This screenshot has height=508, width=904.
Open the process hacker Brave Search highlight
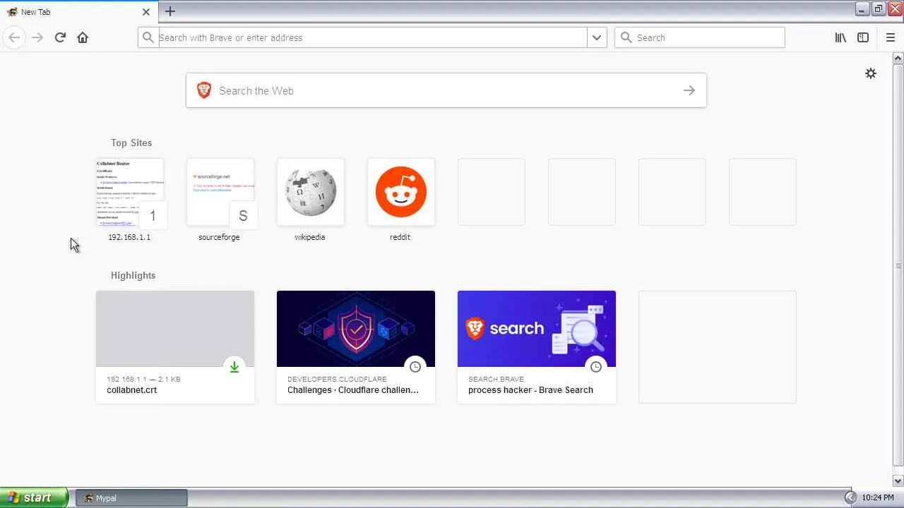(537, 347)
